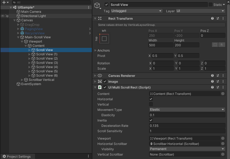Click the Main Camera cube icon
This screenshot has height=159, width=230.
click(x=18, y=12)
